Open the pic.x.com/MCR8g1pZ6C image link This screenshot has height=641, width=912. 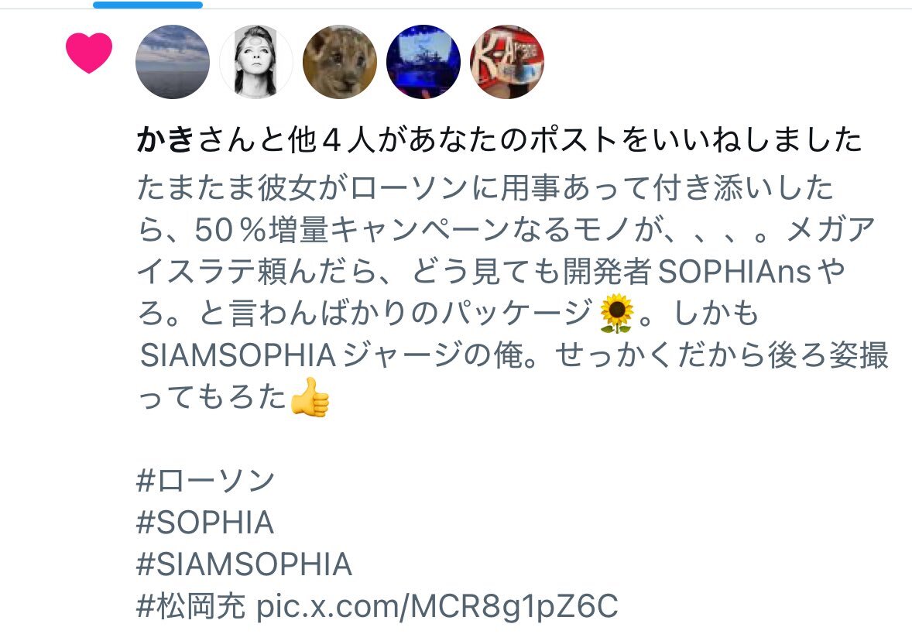click(437, 607)
